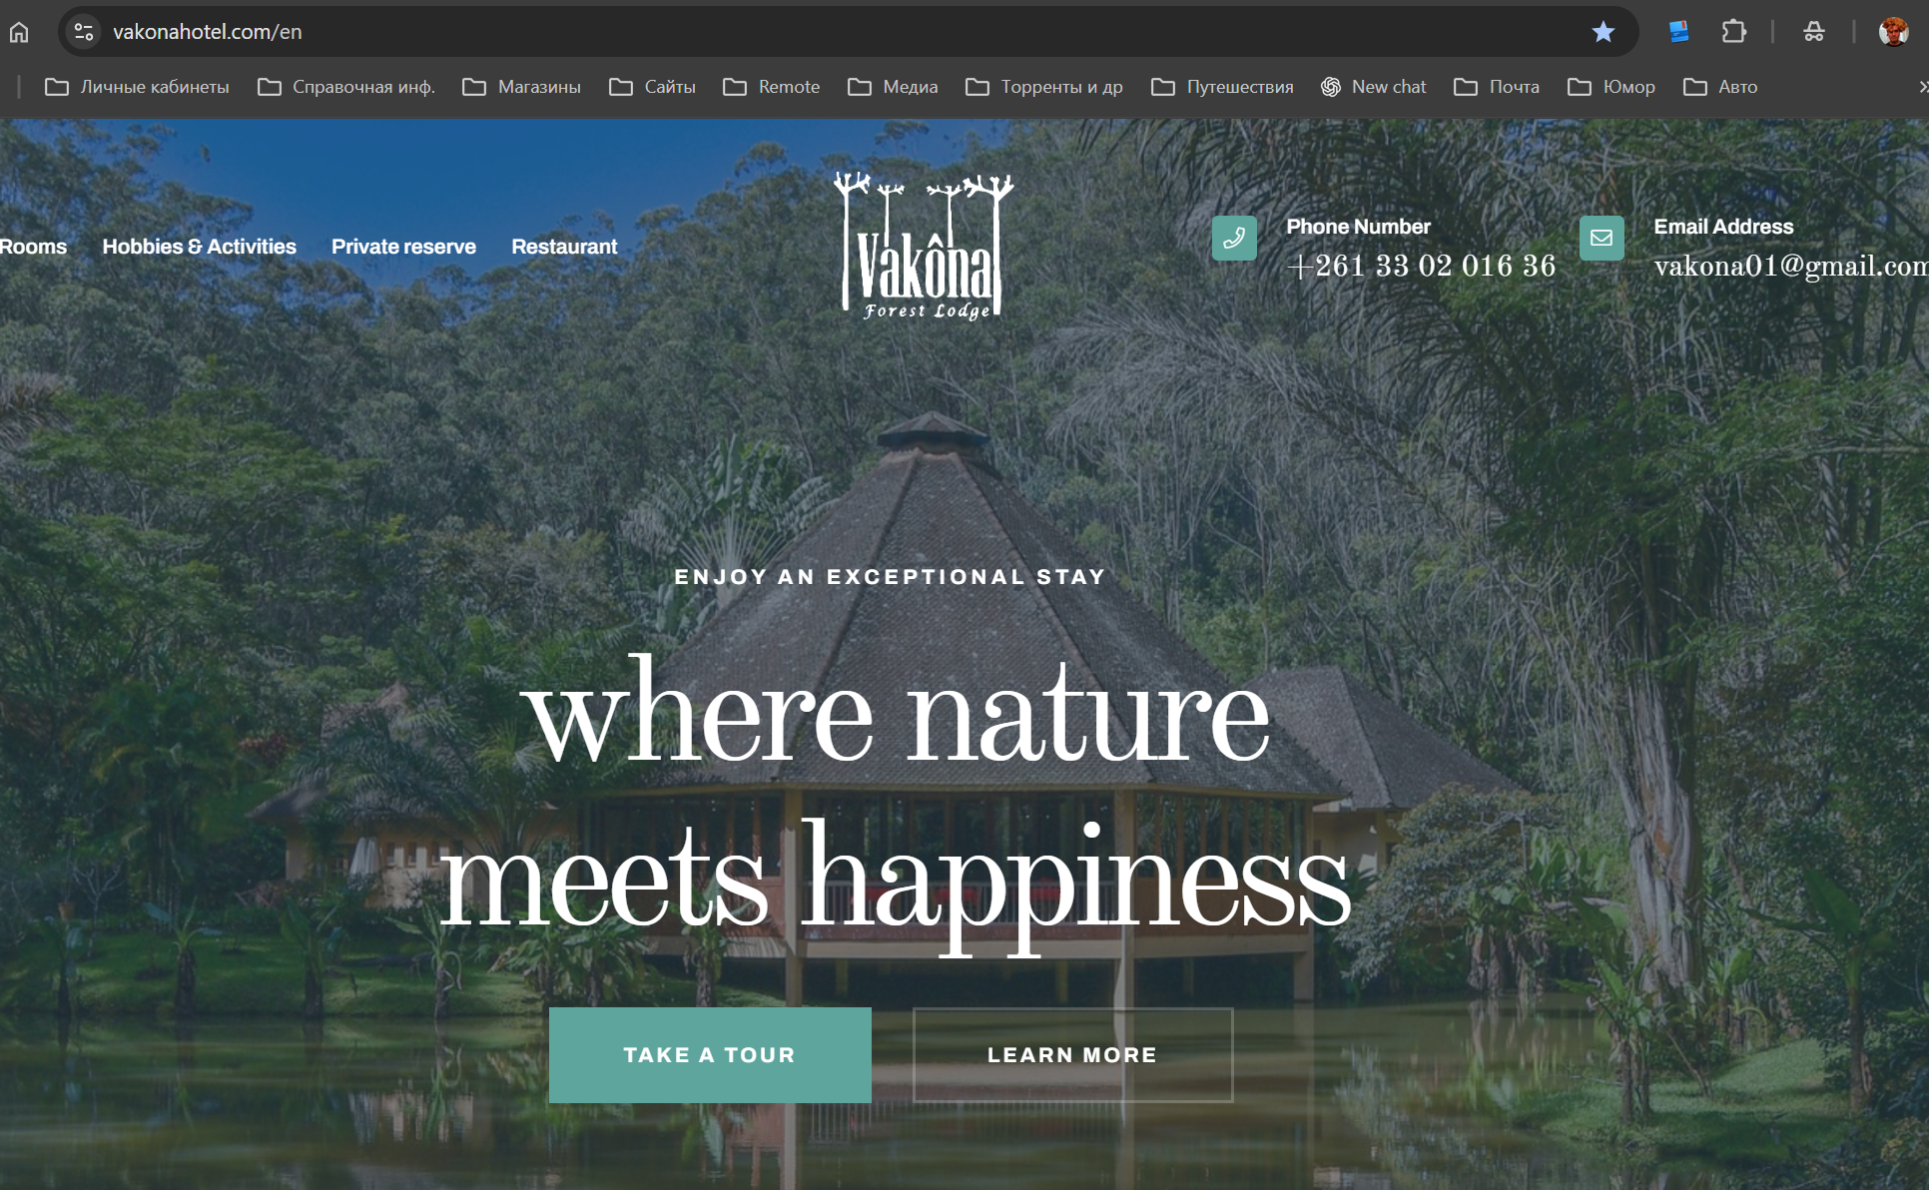Open the Hobbies & Activities menu
This screenshot has height=1190, width=1929.
(199, 247)
